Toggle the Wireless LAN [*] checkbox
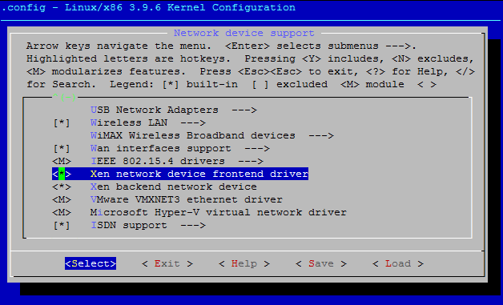Image resolution: width=503 pixels, height=305 pixels. pos(61,122)
